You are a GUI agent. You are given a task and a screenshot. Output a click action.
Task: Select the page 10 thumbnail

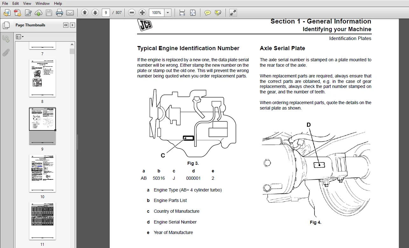[42, 173]
